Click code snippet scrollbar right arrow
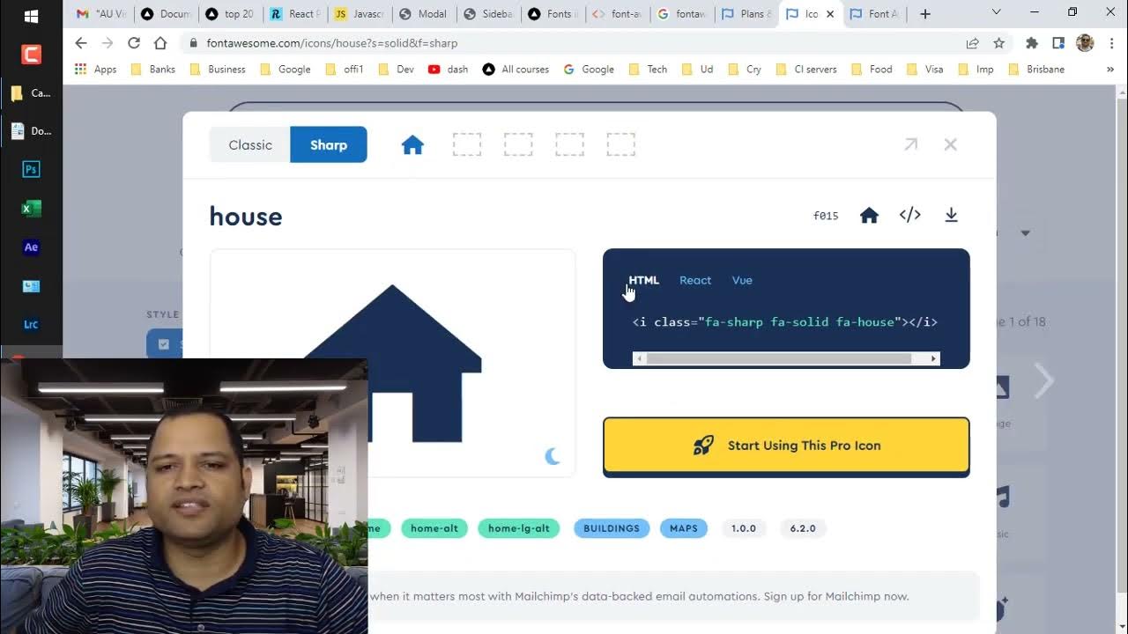Screen dimensions: 1128x634 tap(933, 358)
